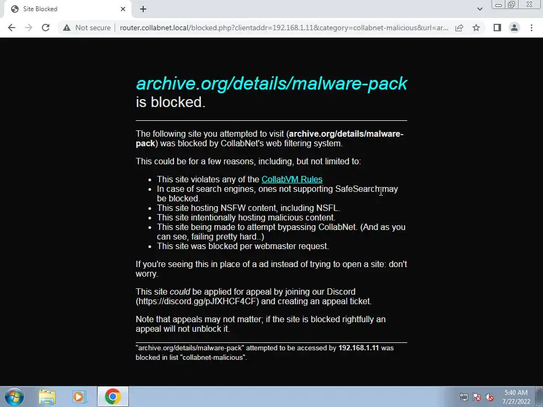
Task: Click the Show desktop strip on the taskbar
Action: pos(539,396)
